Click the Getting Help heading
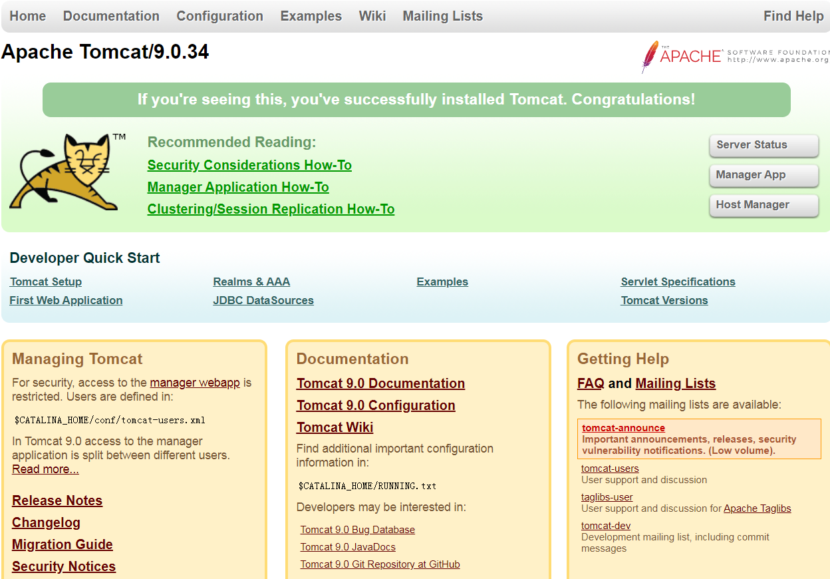 click(x=623, y=359)
